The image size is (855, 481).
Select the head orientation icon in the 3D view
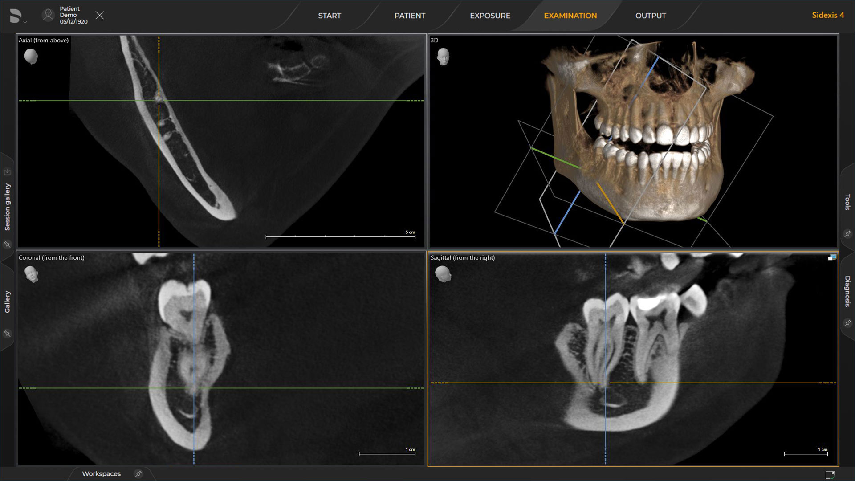[x=444, y=57]
